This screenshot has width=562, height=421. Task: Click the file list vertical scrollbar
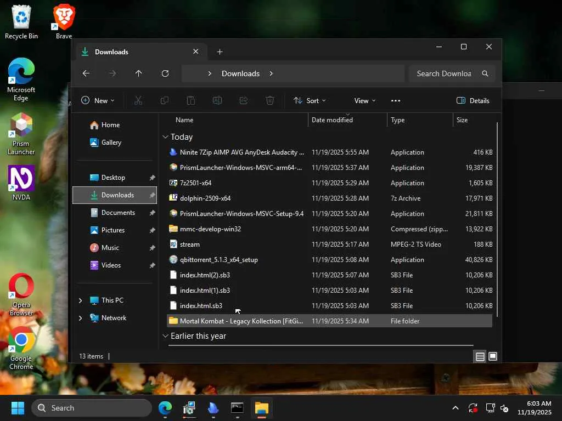point(497,219)
